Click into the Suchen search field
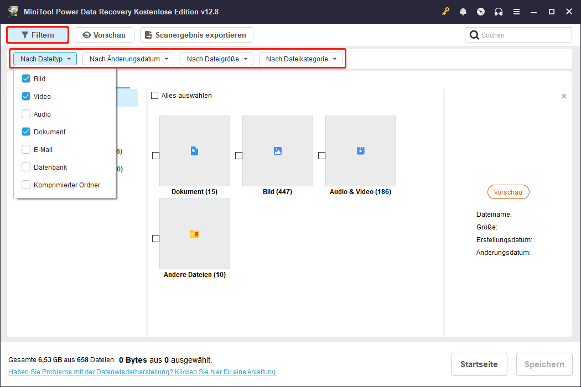This screenshot has width=581, height=387. 518,35
